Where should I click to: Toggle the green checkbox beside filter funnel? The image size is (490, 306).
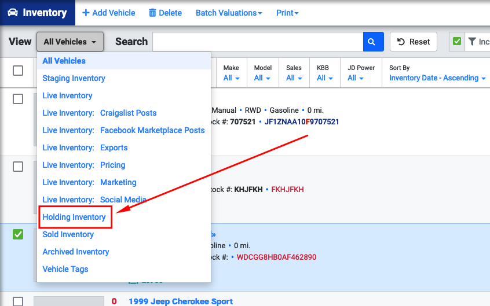(x=457, y=41)
